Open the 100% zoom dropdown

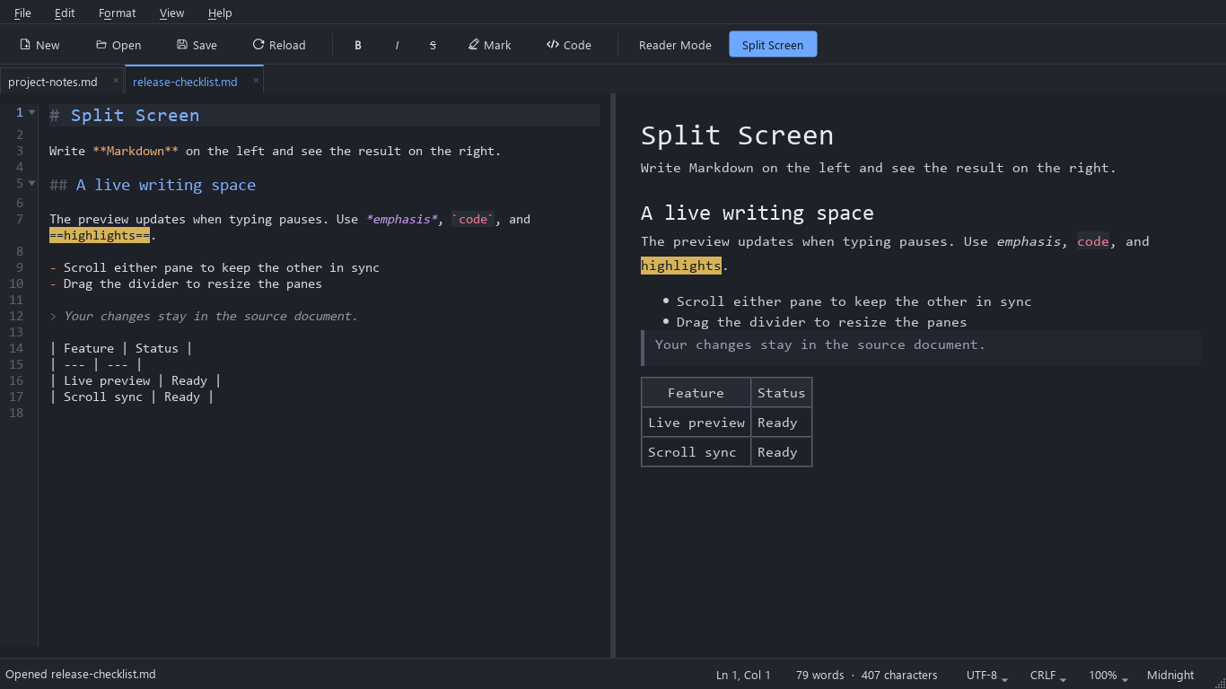click(1108, 675)
